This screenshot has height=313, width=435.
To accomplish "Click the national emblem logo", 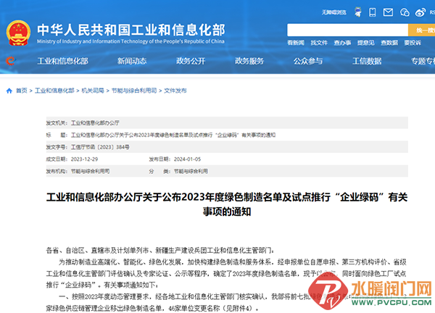I will pos(18,33).
